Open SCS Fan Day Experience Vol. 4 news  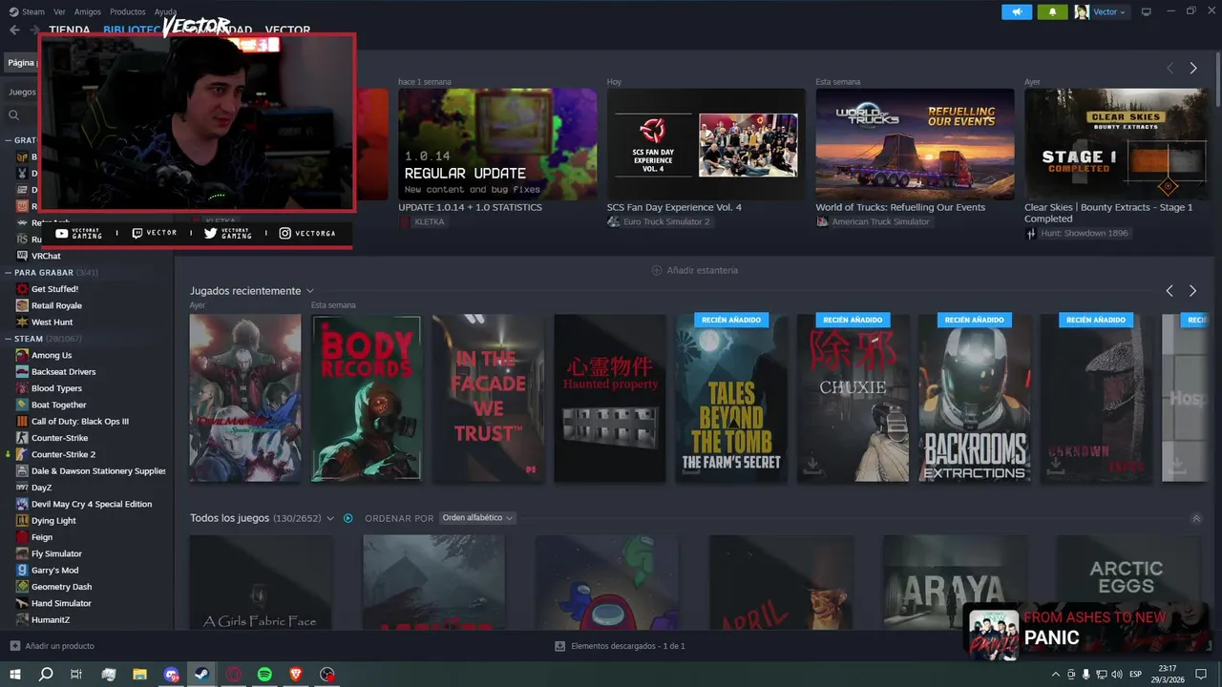pyautogui.click(x=706, y=144)
